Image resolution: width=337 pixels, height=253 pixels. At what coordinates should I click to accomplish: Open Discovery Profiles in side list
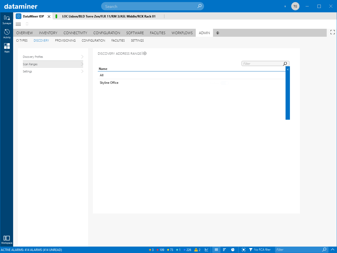(x=53, y=57)
